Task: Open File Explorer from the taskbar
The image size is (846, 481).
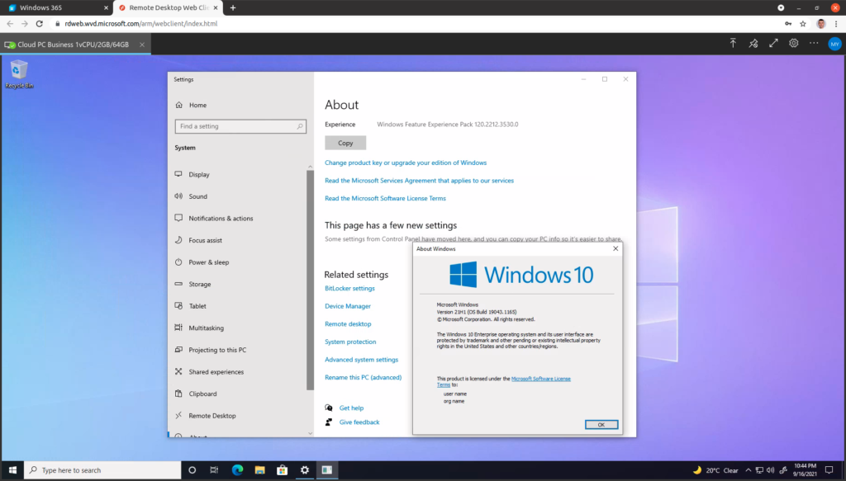Action: click(x=259, y=469)
